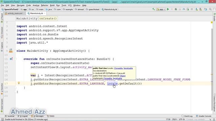Click the fold end marker at line 18

pos(16,87)
